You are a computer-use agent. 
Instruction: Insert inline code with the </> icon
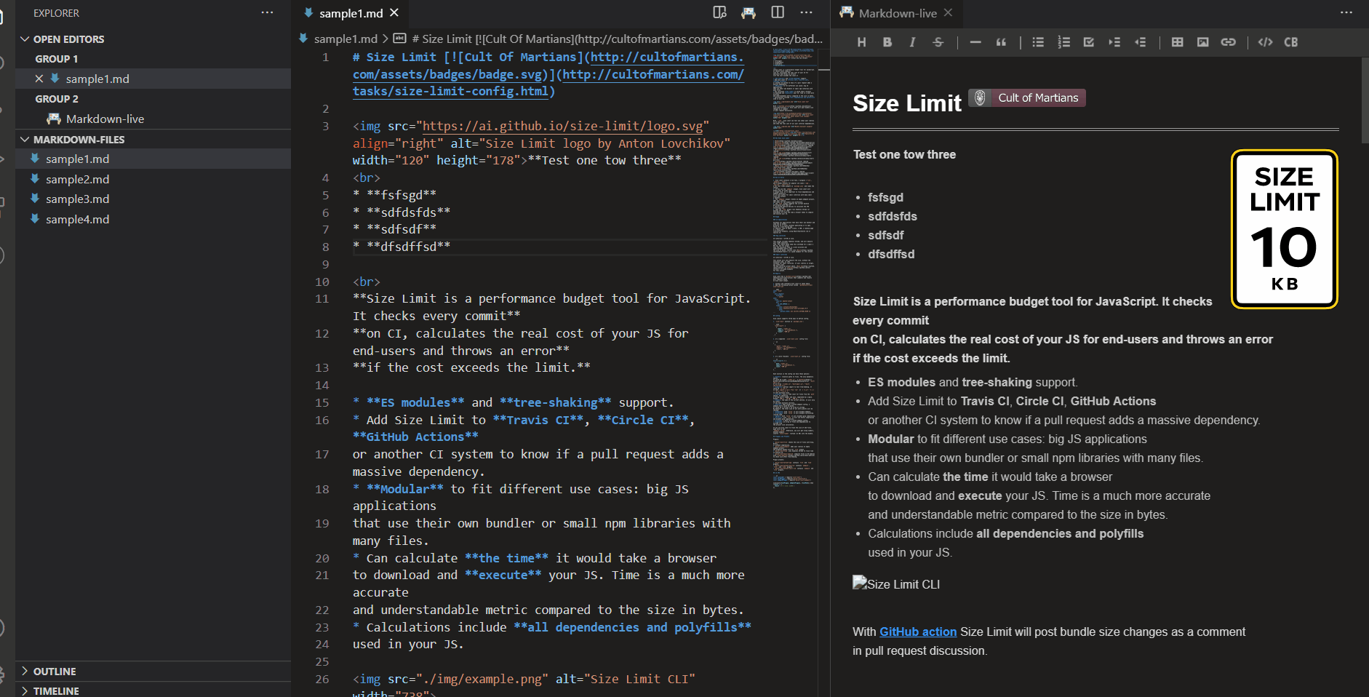pyautogui.click(x=1265, y=42)
